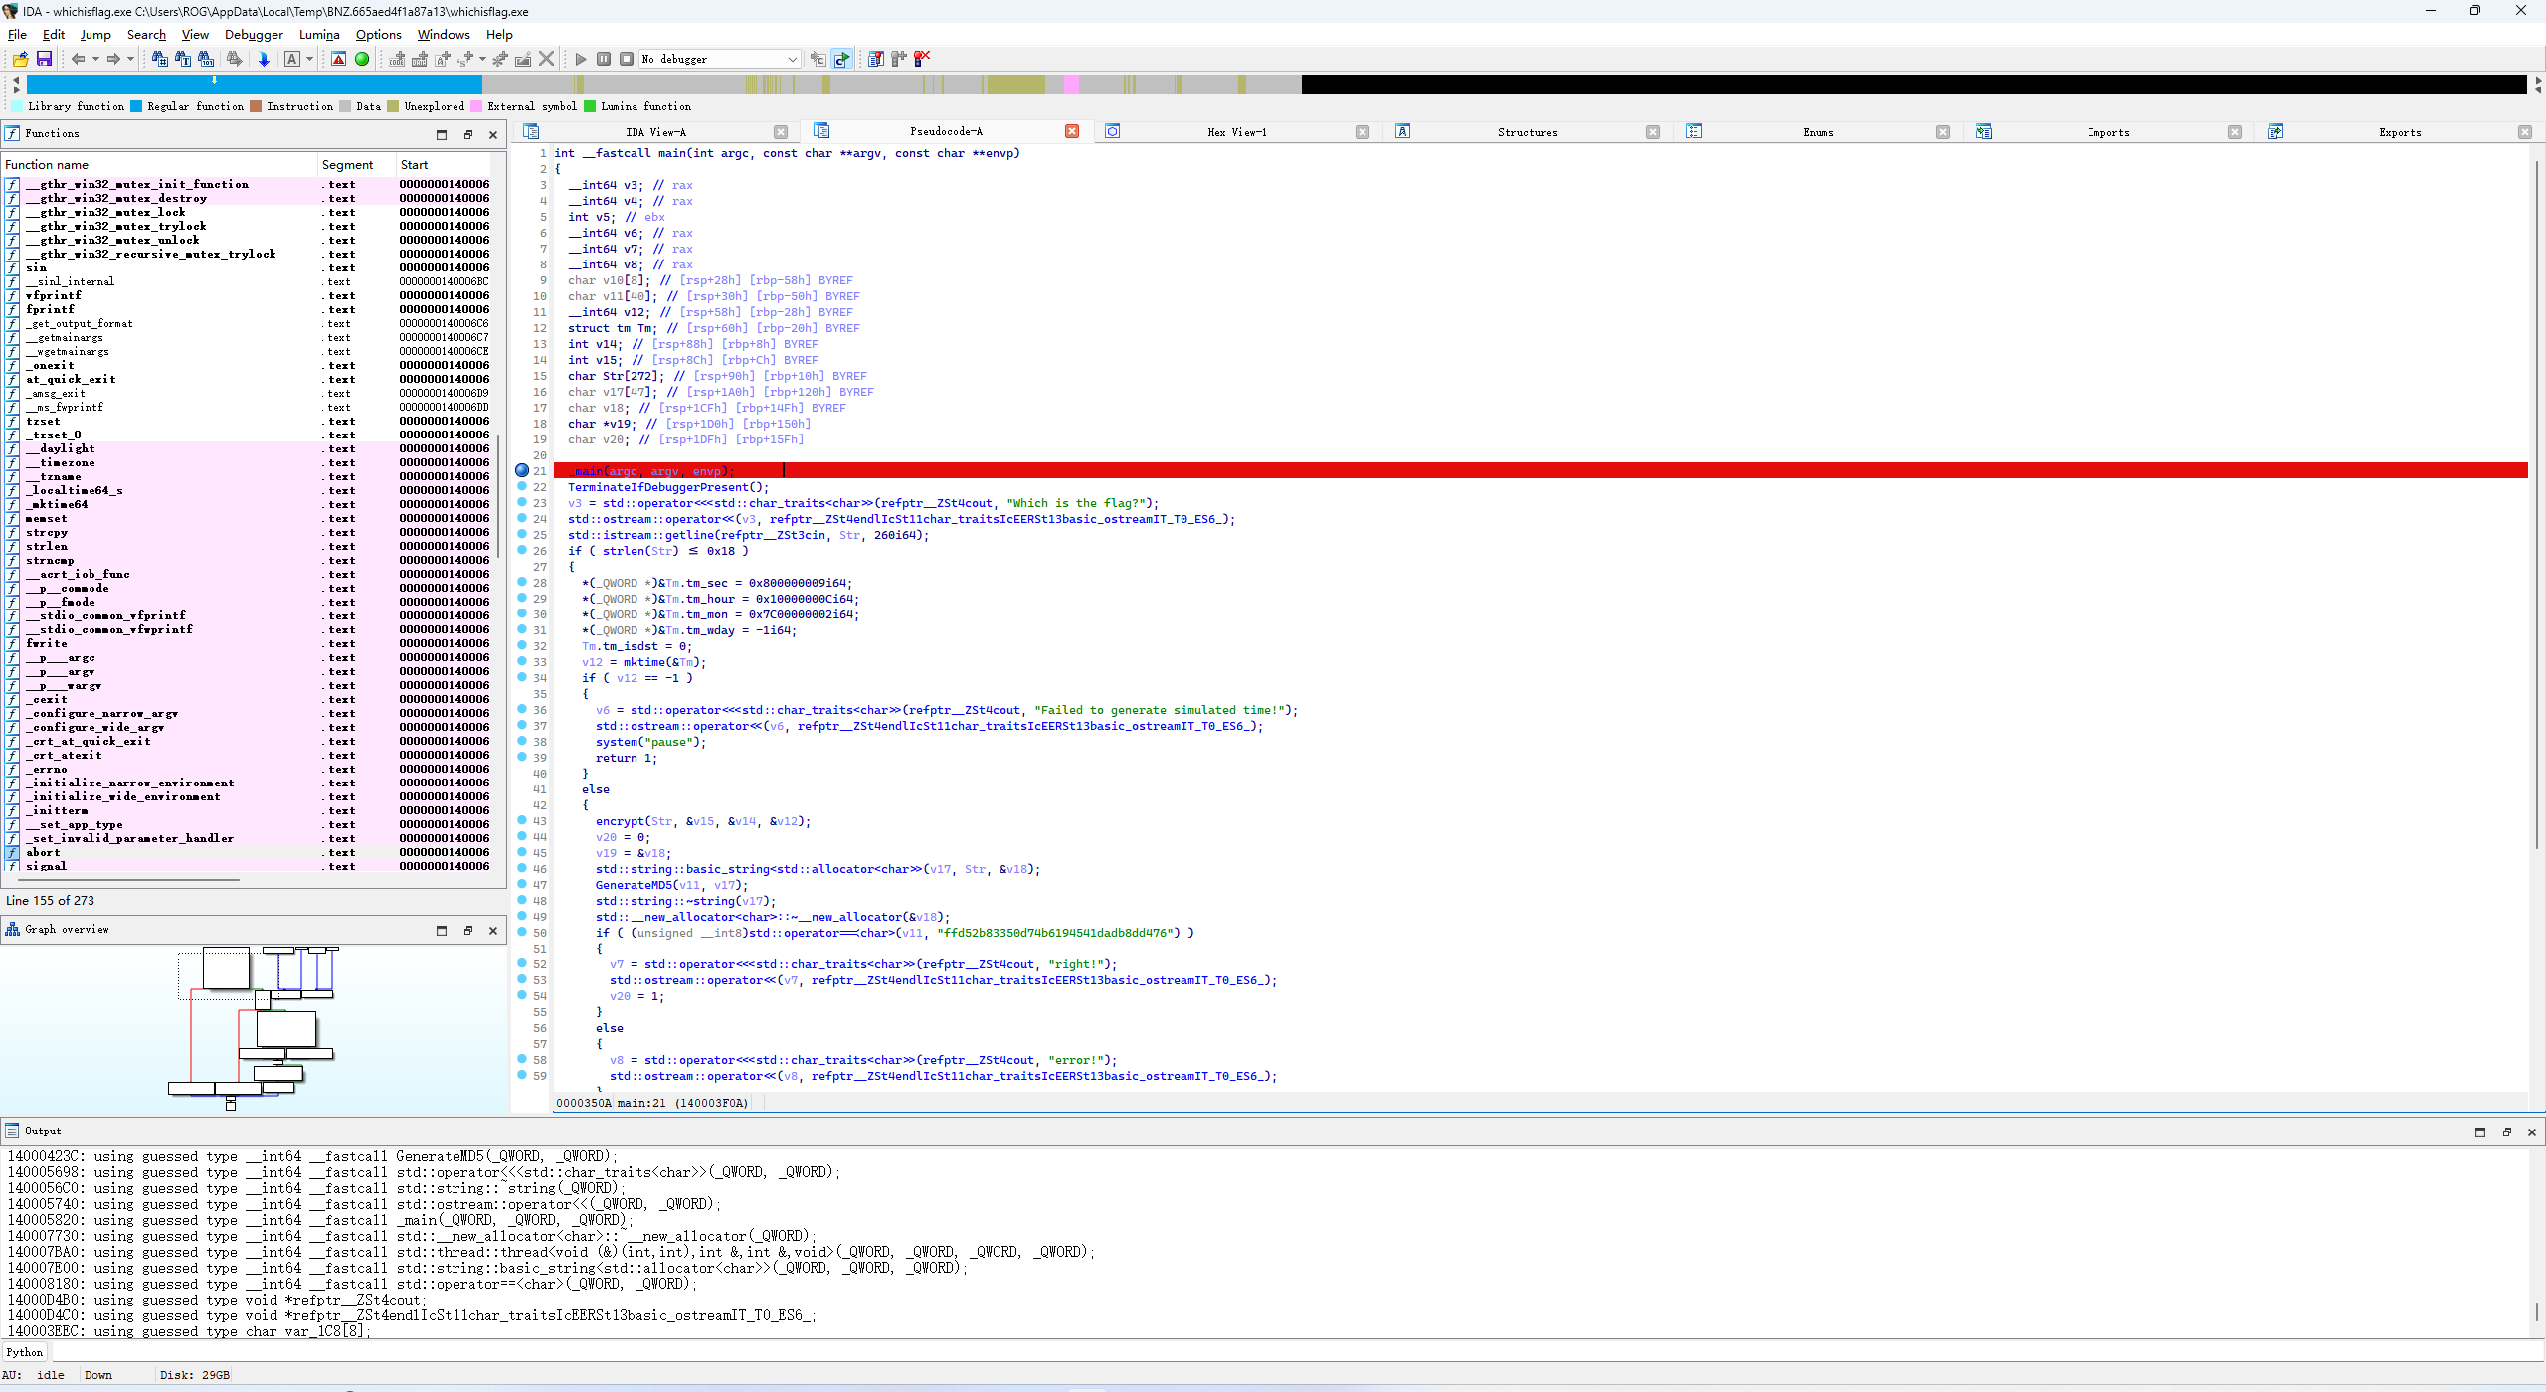Viewport: 2546px width, 1392px height.
Task: Click the highlighted C run toolbar icon
Action: coord(842,59)
